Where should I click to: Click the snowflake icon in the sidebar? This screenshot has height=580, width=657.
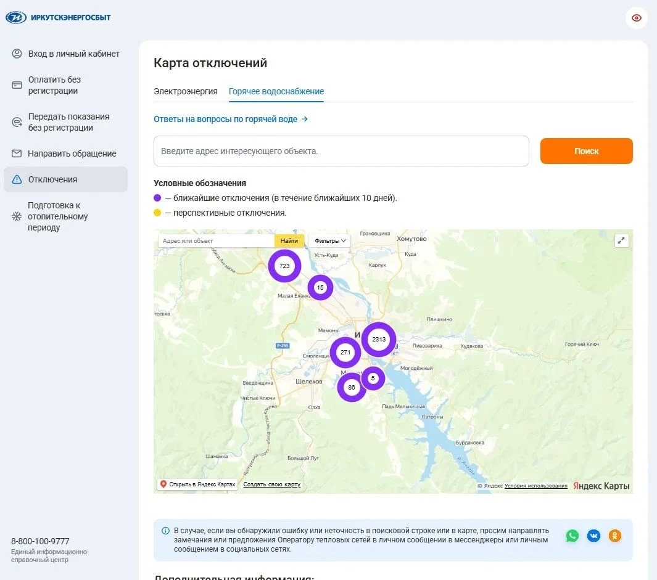[17, 216]
